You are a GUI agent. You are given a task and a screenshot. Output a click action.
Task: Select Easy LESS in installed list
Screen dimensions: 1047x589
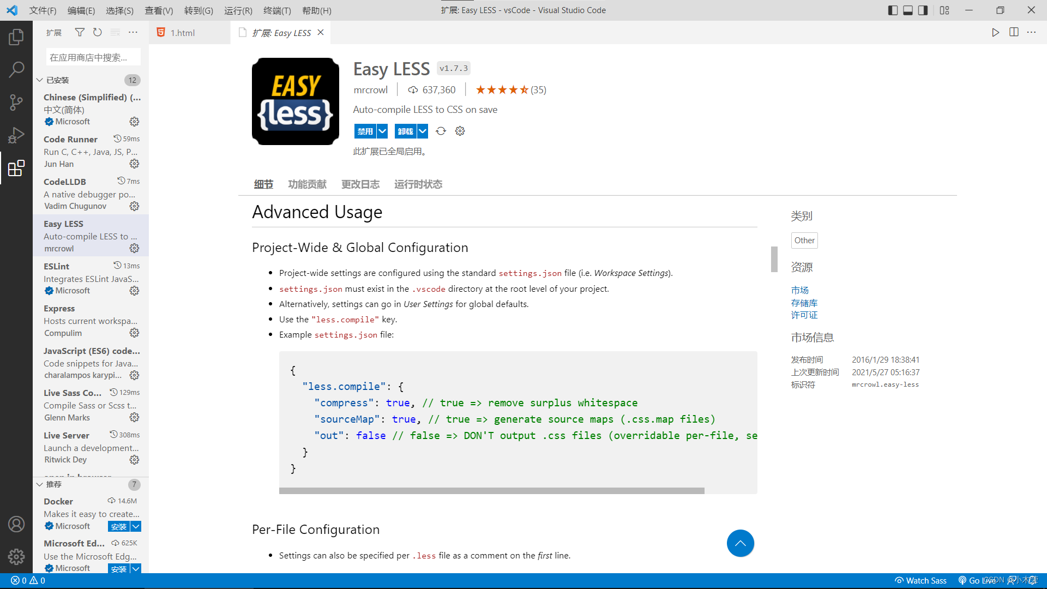click(x=91, y=236)
